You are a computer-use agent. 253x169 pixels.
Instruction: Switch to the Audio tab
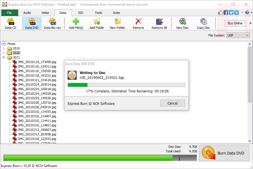tap(27, 13)
